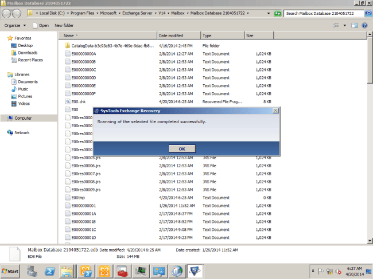Toggle the preview pane icon
Image resolution: width=373 pixels, height=279 pixels.
tap(355, 25)
